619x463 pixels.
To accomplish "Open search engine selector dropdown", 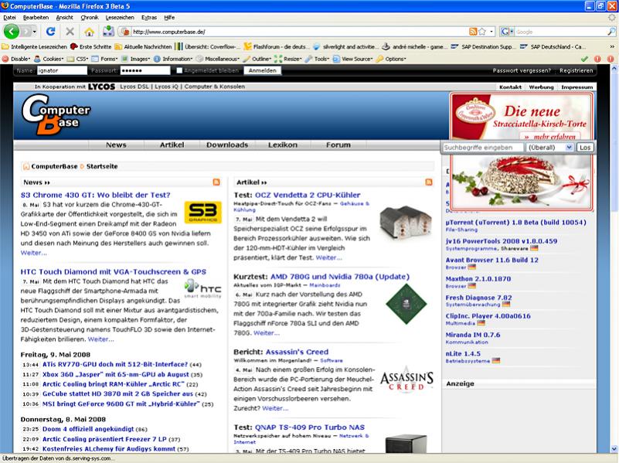I will pyautogui.click(x=507, y=32).
